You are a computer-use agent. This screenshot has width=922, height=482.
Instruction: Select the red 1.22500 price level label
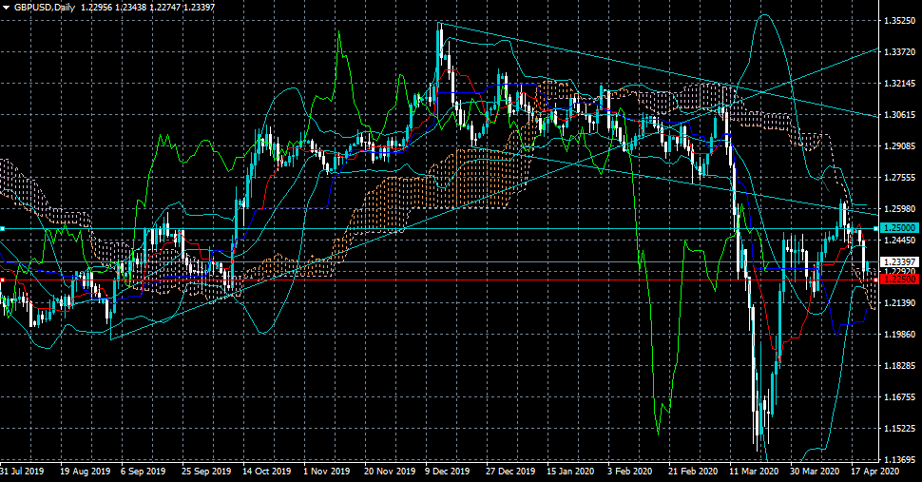click(x=899, y=280)
